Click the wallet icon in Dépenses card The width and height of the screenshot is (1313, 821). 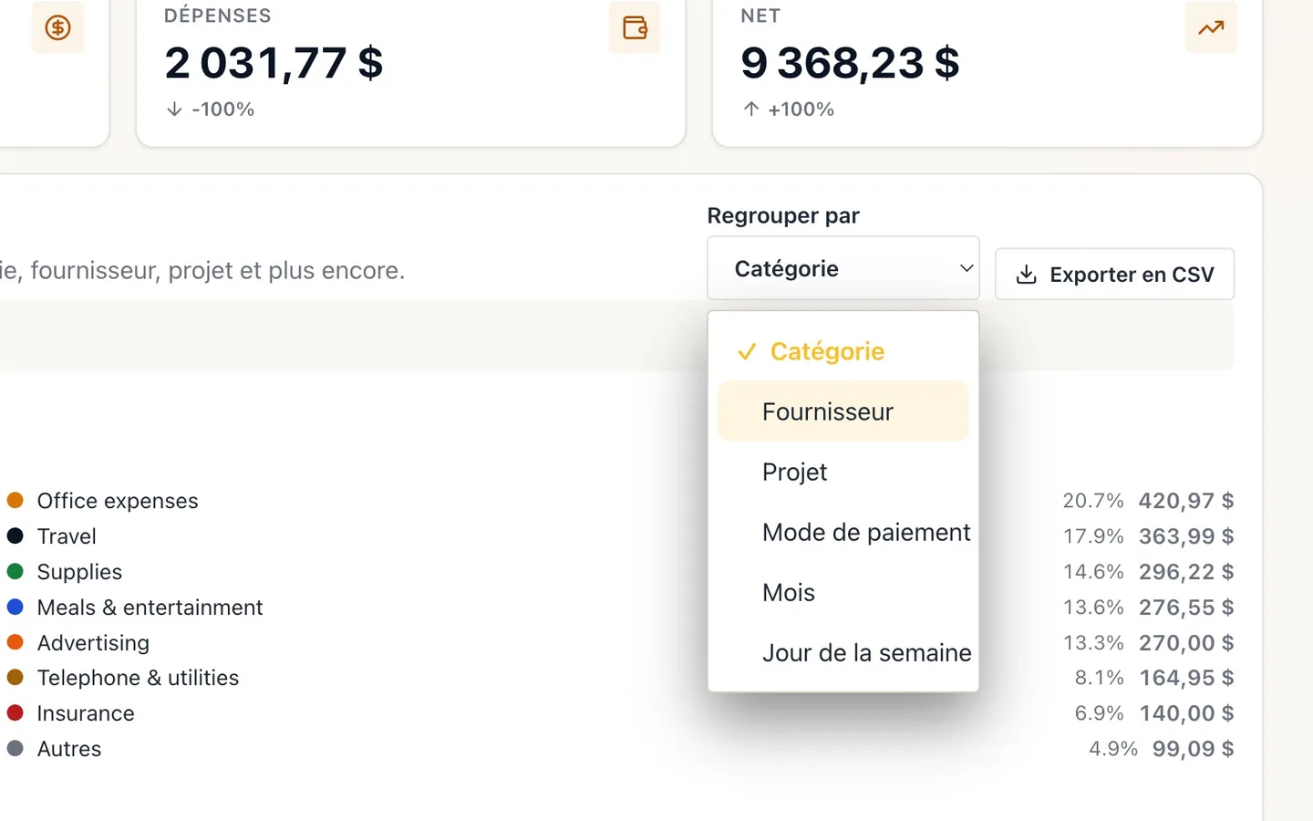pos(635,27)
